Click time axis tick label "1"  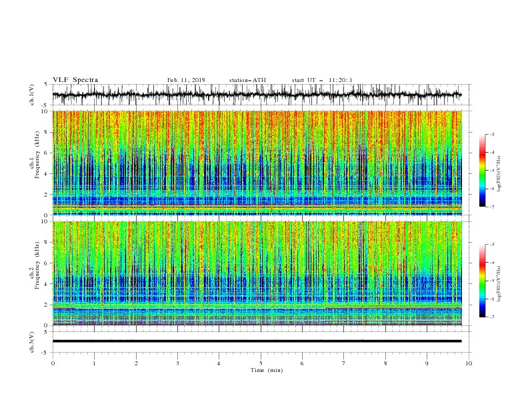pyautogui.click(x=94, y=363)
